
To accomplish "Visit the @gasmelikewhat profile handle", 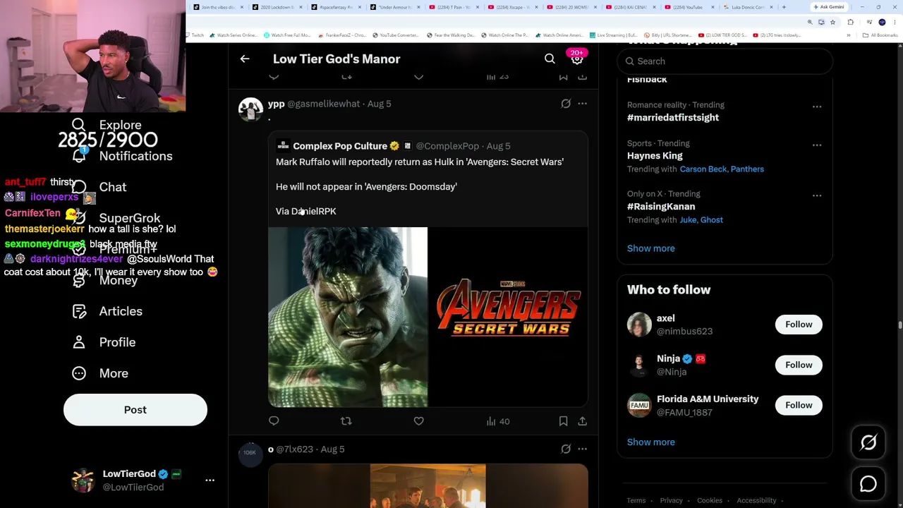I will pos(323,104).
